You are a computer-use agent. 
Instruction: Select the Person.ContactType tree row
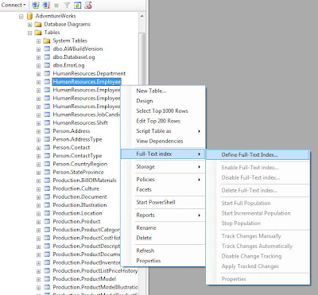[x=77, y=156]
